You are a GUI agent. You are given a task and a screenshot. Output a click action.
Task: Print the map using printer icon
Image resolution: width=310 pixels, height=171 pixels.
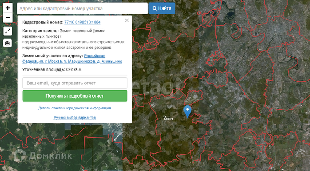point(7,43)
